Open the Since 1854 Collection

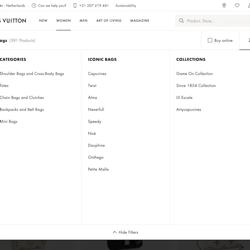tap(196, 86)
